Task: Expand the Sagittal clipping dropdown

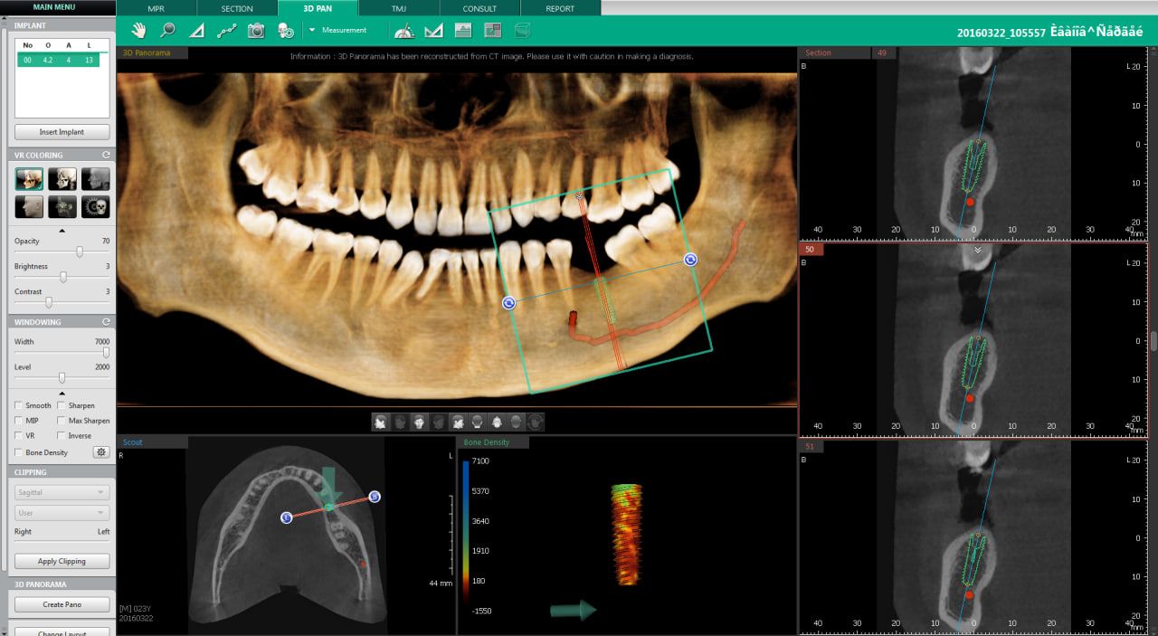Action: (62, 492)
